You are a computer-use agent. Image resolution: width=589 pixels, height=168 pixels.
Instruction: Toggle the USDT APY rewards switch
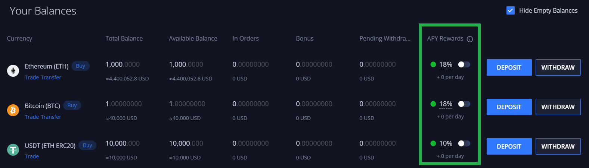click(464, 143)
